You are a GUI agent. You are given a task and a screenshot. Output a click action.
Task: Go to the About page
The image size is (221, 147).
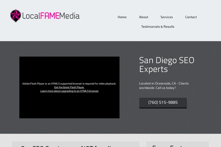[144, 17]
